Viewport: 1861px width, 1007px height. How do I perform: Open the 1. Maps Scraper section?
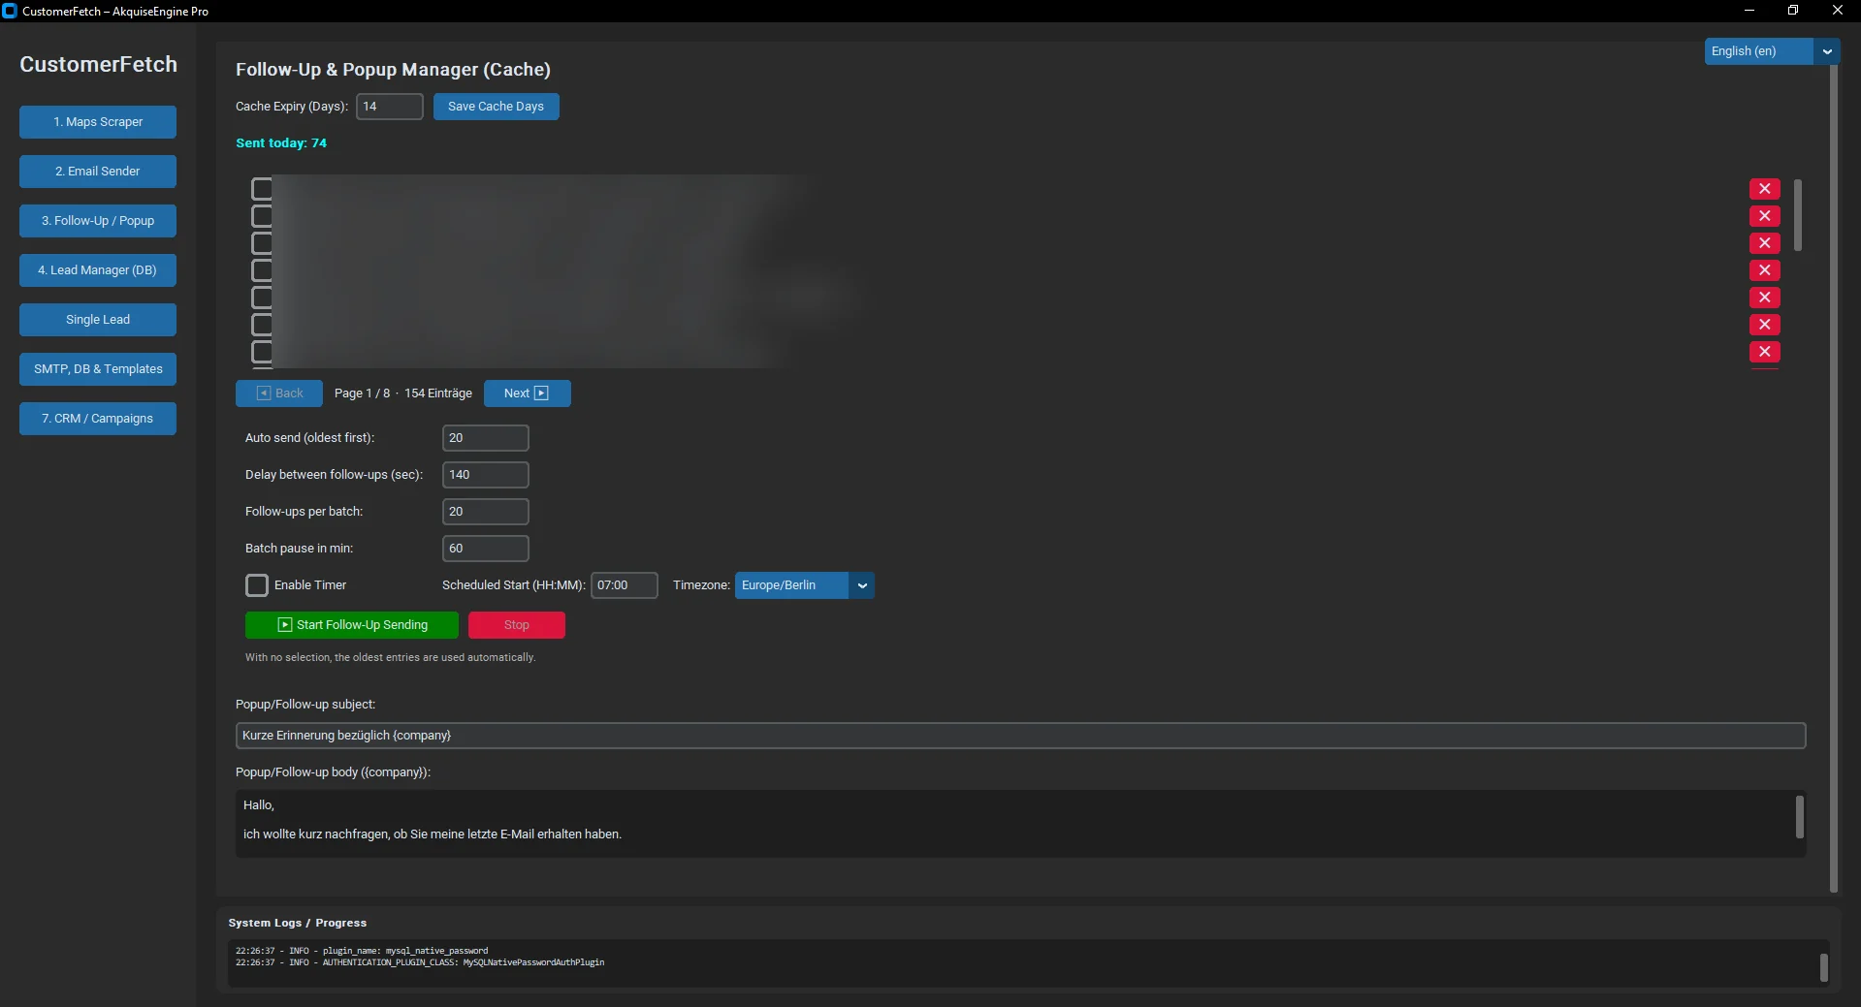98,122
